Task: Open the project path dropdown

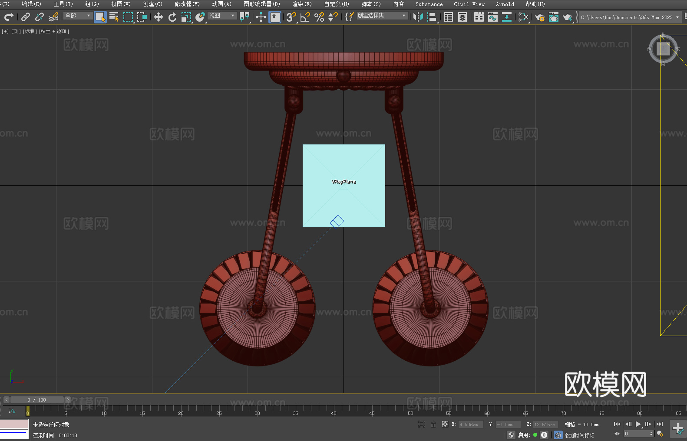Action: coord(677,17)
